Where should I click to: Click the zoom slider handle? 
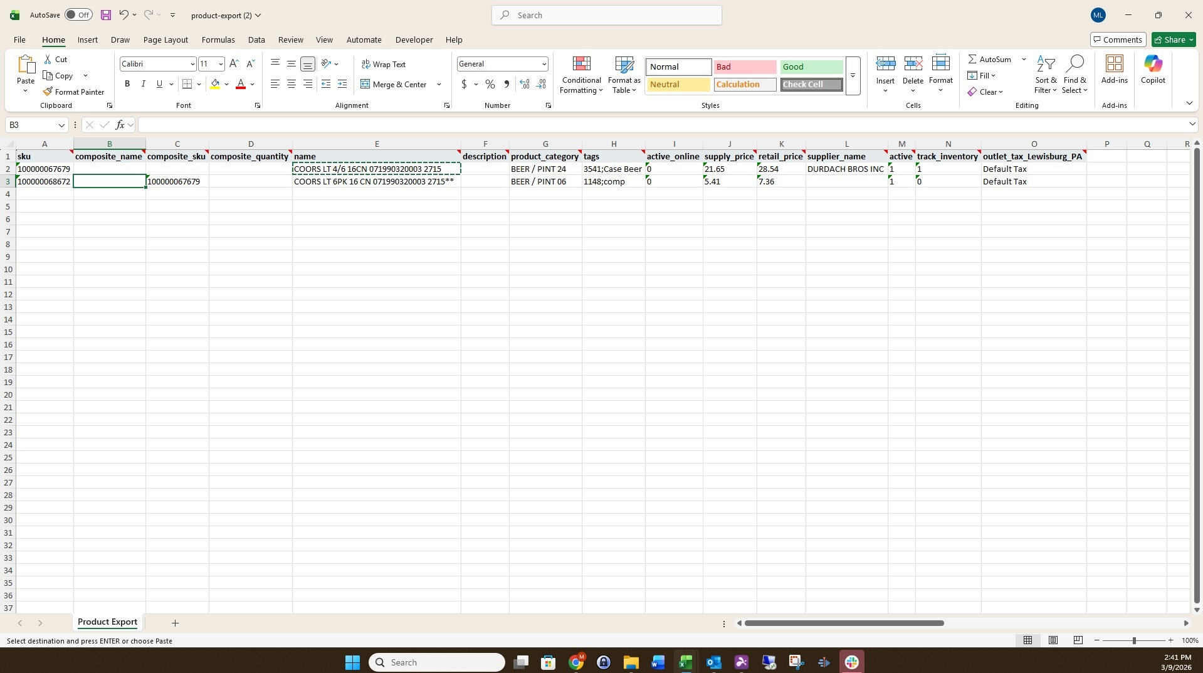tap(1133, 640)
